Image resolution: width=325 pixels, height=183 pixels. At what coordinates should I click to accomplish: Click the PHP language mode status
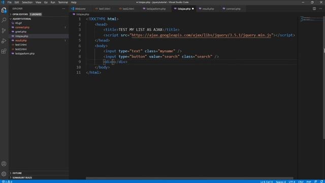pos(309,182)
